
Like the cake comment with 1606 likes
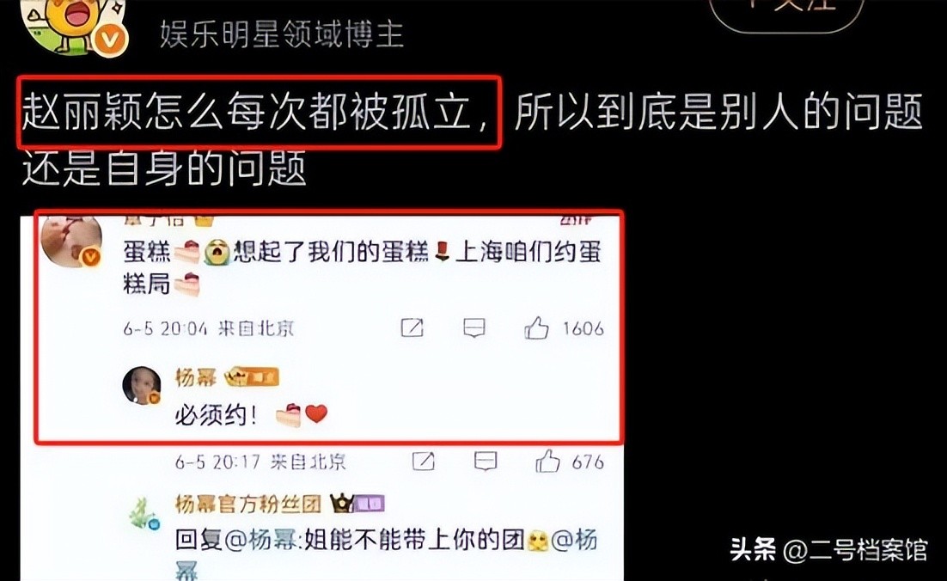pos(536,328)
